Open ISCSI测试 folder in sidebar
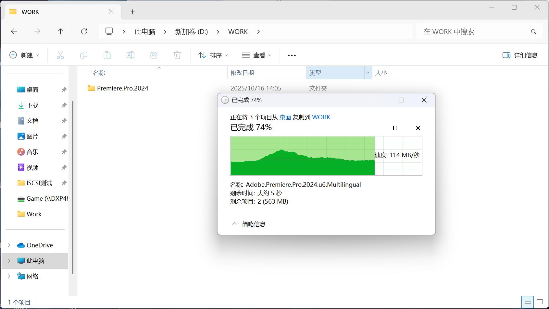The image size is (549, 309). [35, 183]
